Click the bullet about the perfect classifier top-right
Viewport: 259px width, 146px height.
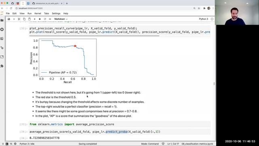(76, 107)
